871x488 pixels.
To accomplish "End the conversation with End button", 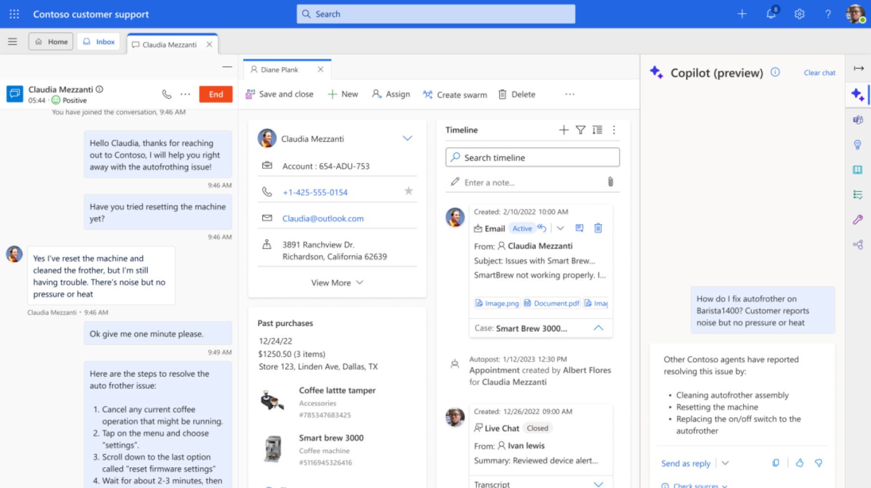I will pos(215,94).
